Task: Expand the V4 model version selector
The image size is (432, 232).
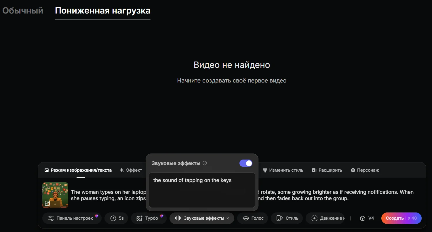Action: click(367, 218)
